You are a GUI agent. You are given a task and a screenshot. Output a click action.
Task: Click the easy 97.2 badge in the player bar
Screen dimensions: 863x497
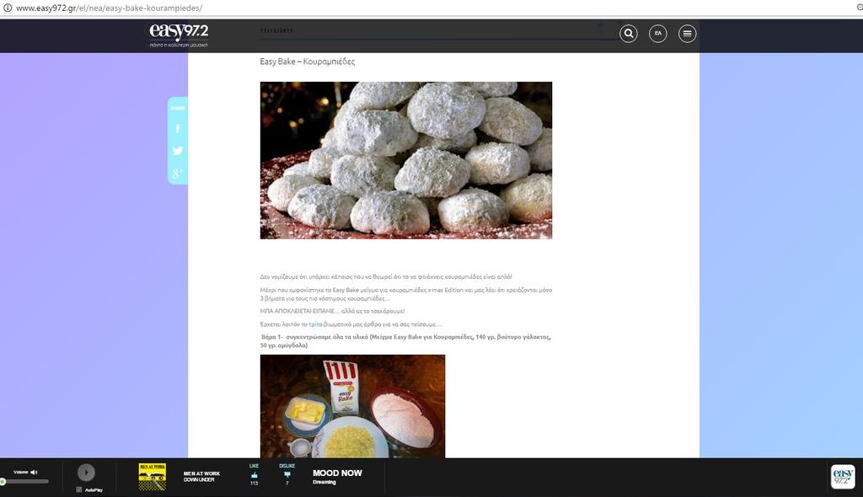843,477
